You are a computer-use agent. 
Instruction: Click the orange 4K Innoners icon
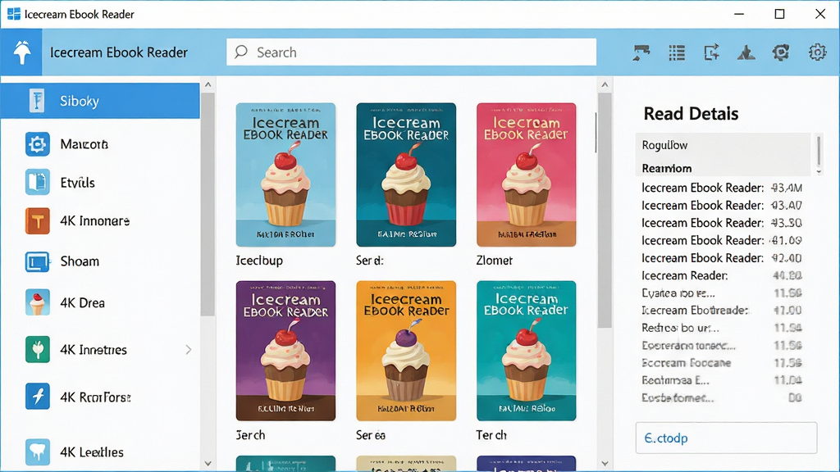coord(38,220)
